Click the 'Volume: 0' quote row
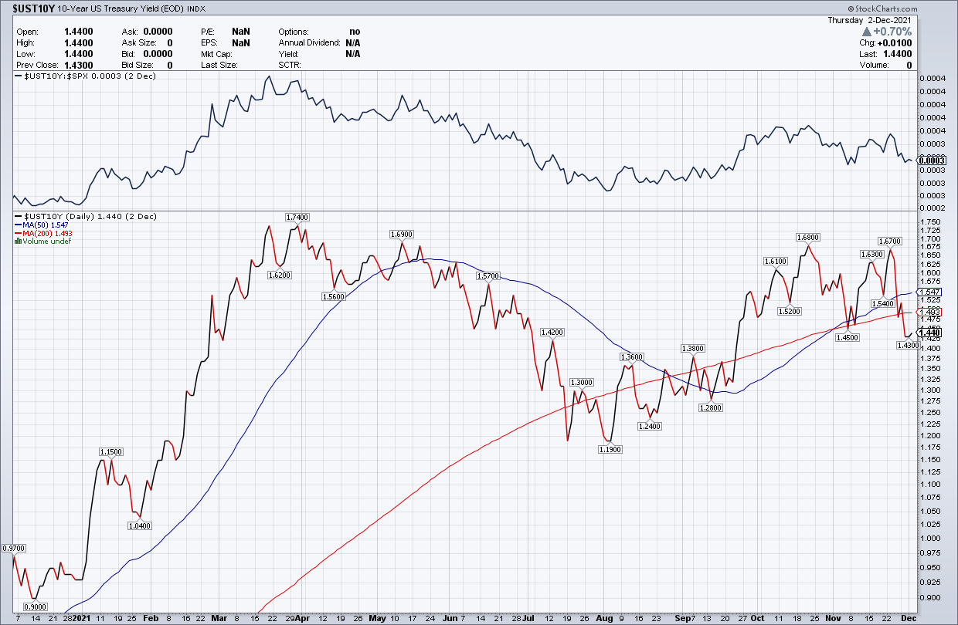 pyautogui.click(x=886, y=66)
